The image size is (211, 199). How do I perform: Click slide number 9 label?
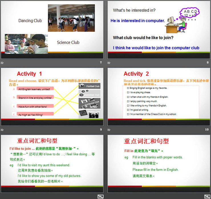[x=101, y=129]
